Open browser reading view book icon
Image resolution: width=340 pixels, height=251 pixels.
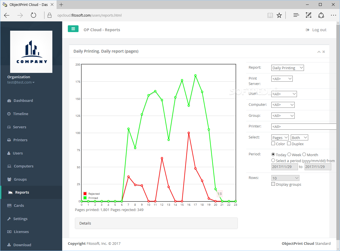click(270, 15)
